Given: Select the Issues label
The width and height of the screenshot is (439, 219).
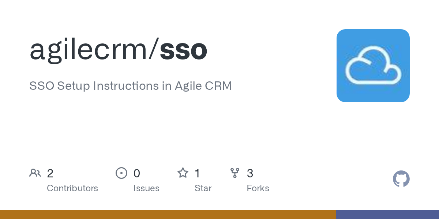Looking at the screenshot, I should coord(146,188).
